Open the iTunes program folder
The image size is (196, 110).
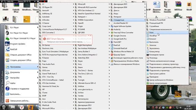point(57,93)
